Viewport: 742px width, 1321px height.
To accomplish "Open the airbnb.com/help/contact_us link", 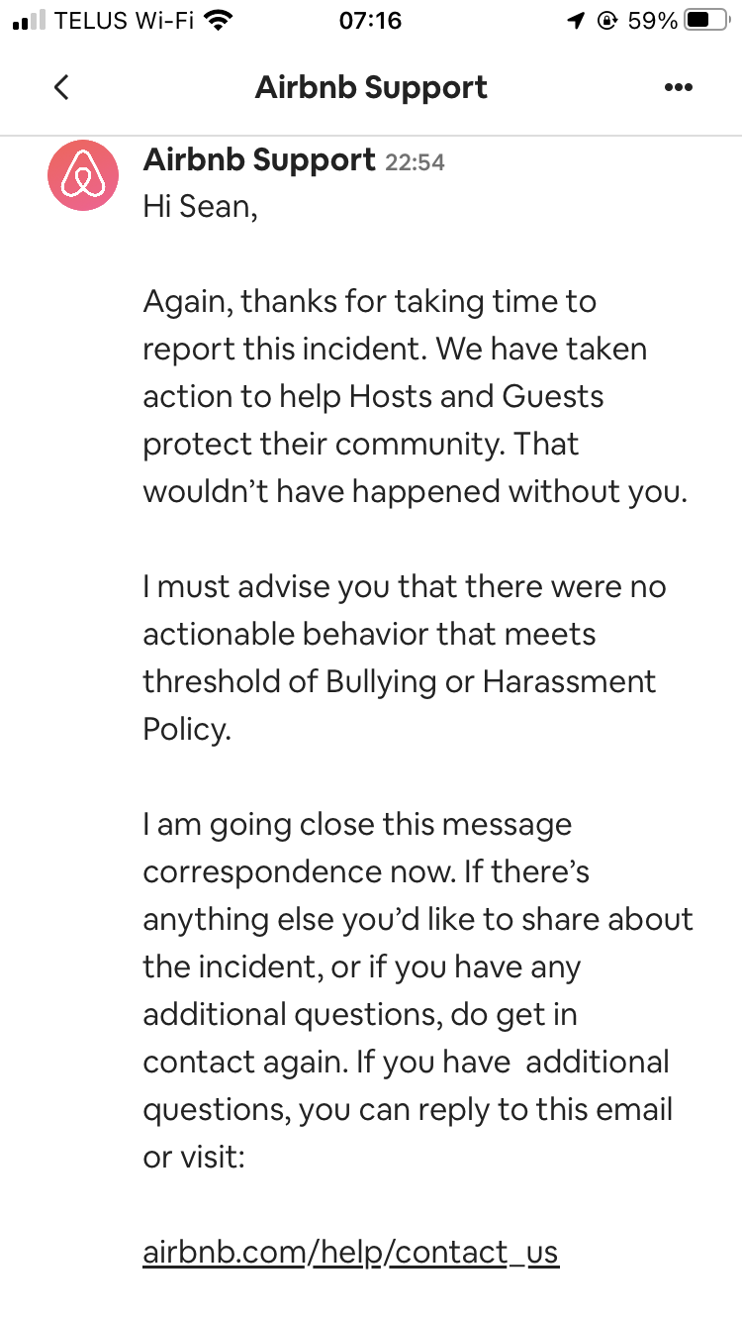I will point(350,1252).
